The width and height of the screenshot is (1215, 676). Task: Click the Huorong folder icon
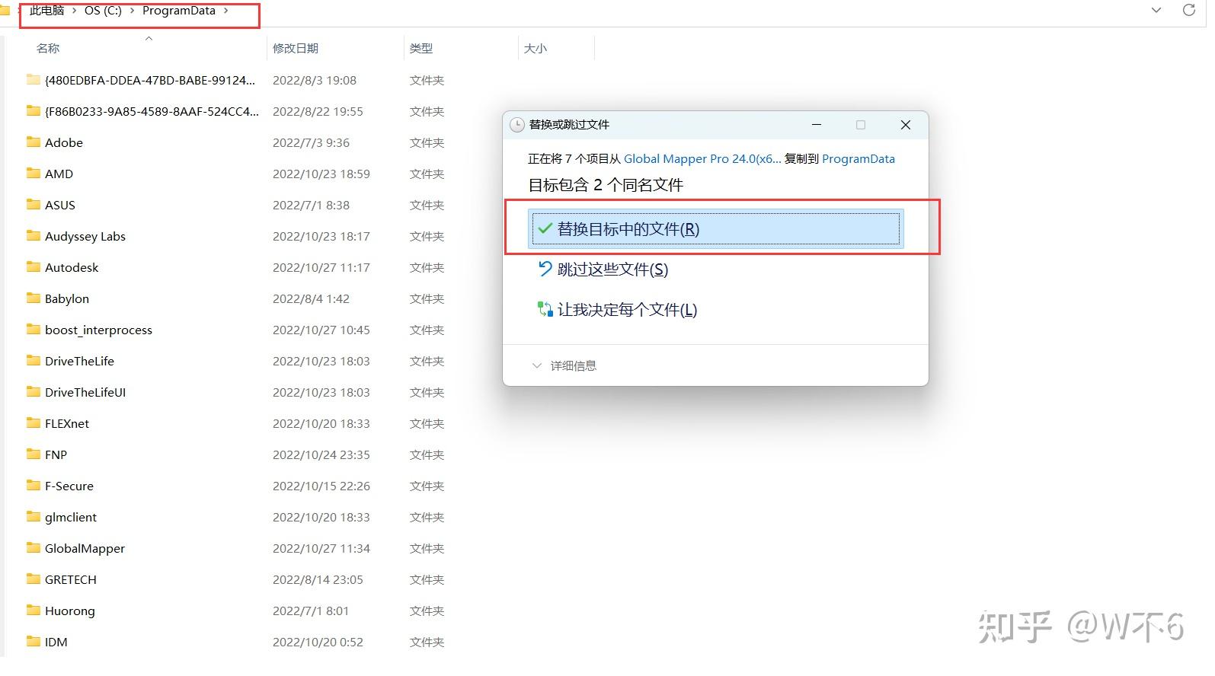click(x=33, y=610)
